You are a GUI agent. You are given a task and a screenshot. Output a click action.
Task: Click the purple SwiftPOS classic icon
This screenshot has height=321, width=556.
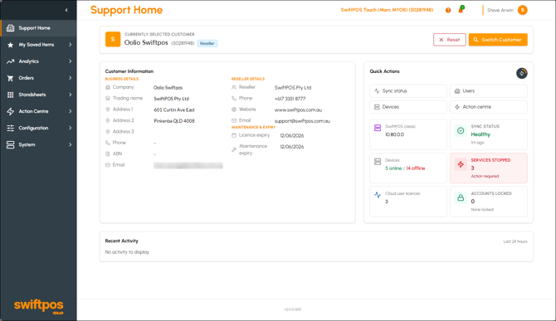pyautogui.click(x=378, y=128)
